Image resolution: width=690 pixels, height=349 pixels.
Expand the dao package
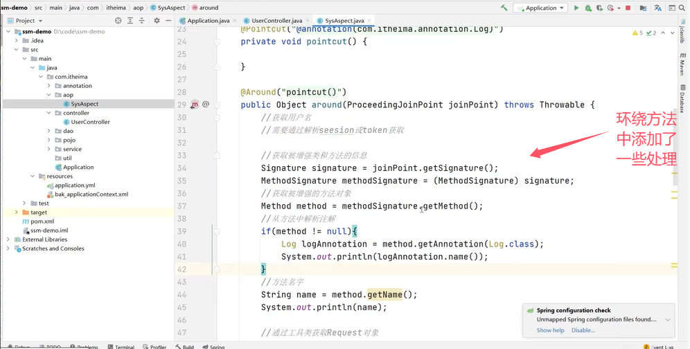[49, 131]
